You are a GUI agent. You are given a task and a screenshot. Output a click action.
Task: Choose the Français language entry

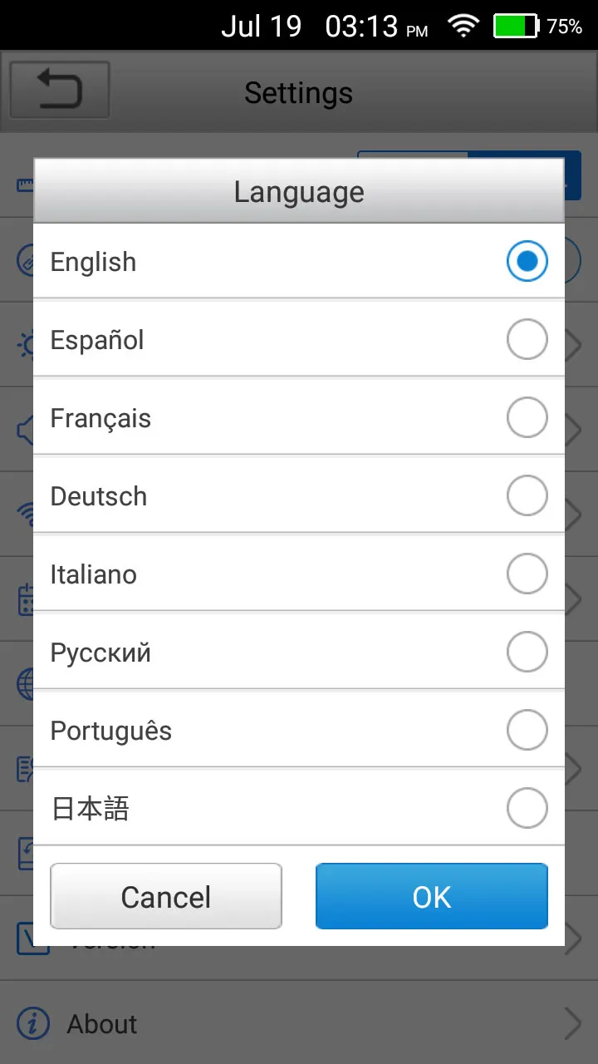click(101, 418)
